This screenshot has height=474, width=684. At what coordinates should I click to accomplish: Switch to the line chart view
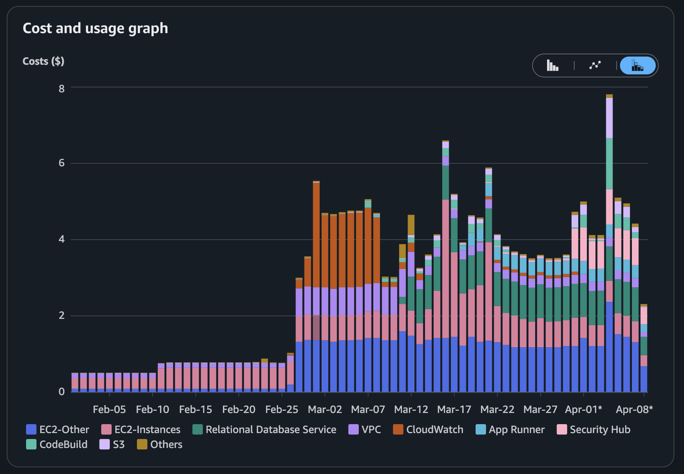pyautogui.click(x=595, y=65)
